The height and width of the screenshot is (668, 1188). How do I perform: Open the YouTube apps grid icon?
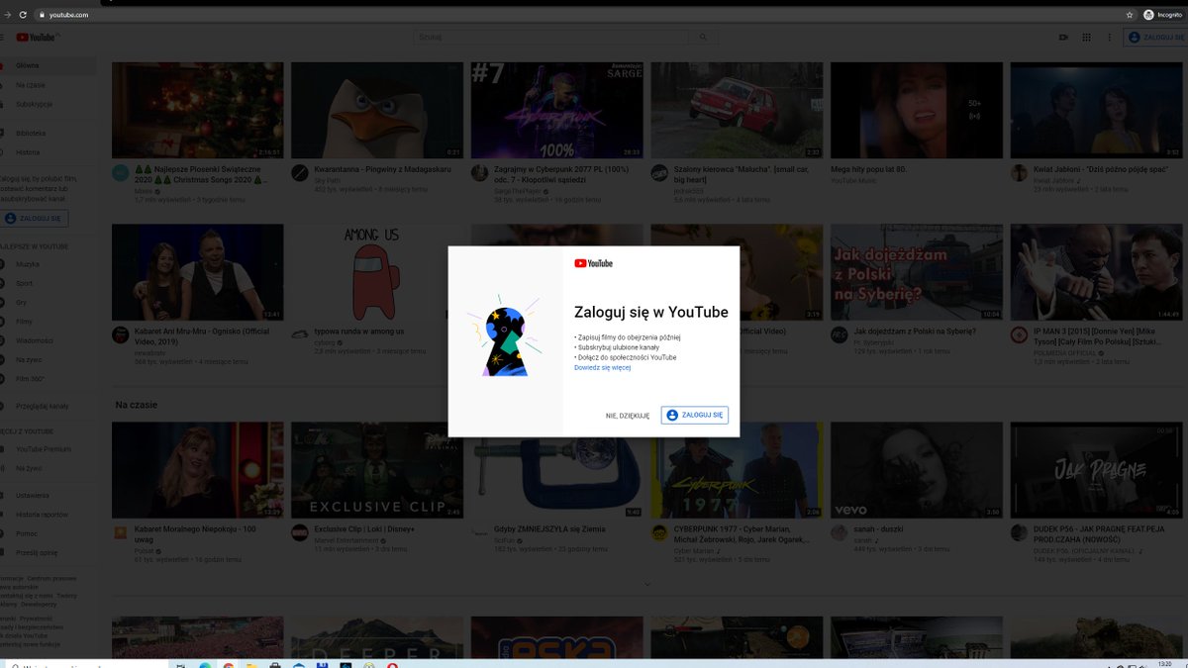[x=1086, y=38]
